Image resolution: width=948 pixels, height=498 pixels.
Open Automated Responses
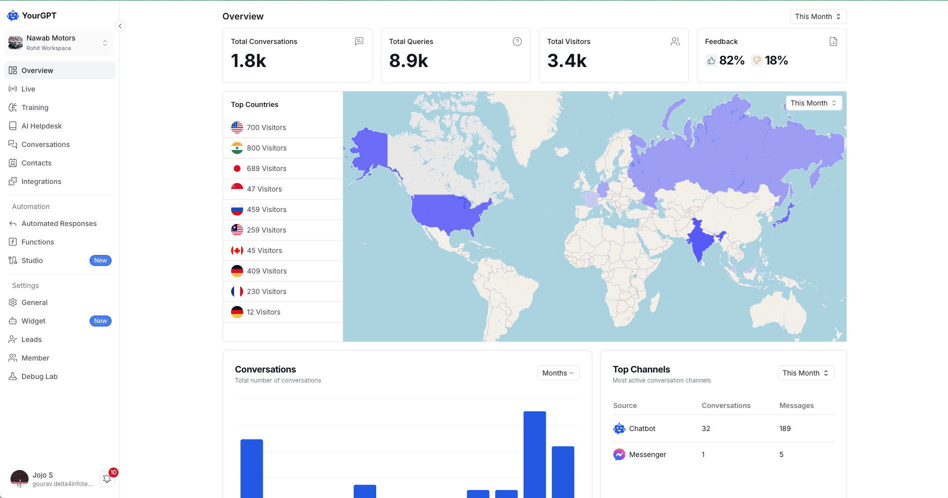click(x=60, y=223)
